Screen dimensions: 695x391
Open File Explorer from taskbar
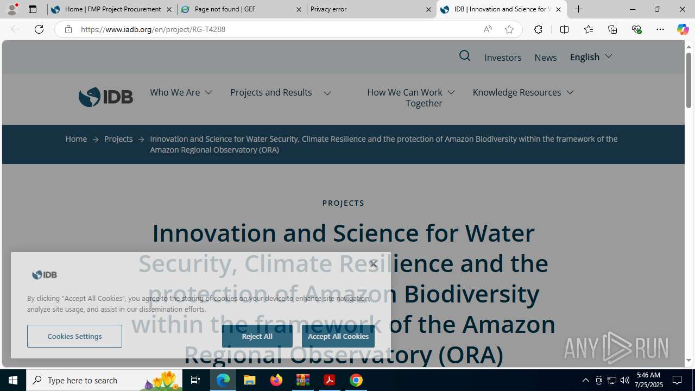pyautogui.click(x=250, y=380)
